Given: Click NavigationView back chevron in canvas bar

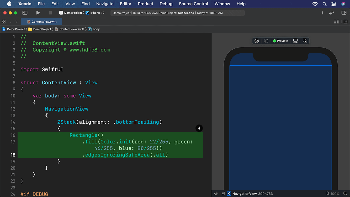Looking at the screenshot, I should (229, 194).
